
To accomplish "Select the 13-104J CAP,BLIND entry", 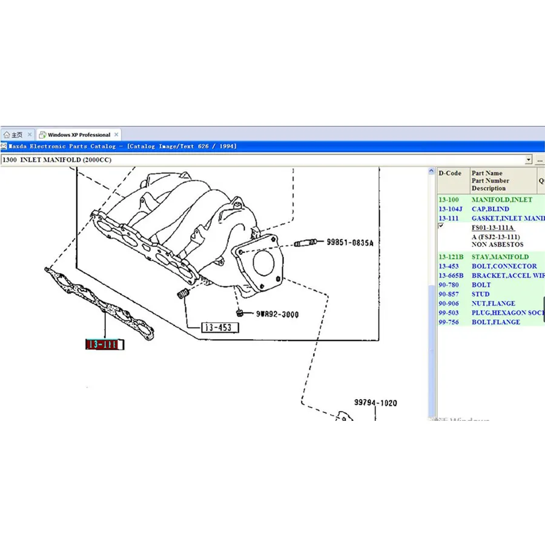I will [x=490, y=209].
